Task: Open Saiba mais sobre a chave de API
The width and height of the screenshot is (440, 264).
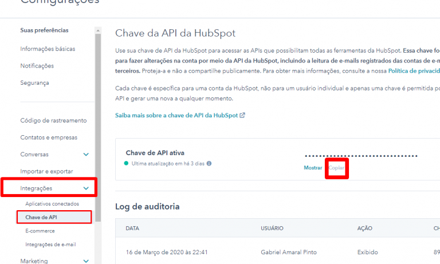Action: point(176,115)
